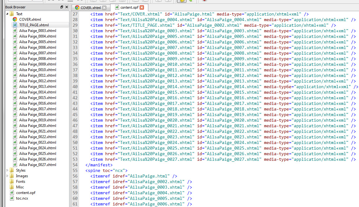Click the Styles folder icon
The height and width of the screenshot is (207, 359).
pos(12,170)
